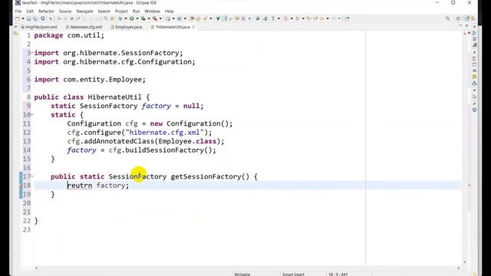
Task: Click the Open Type toolbar icon
Action: (x=192, y=18)
